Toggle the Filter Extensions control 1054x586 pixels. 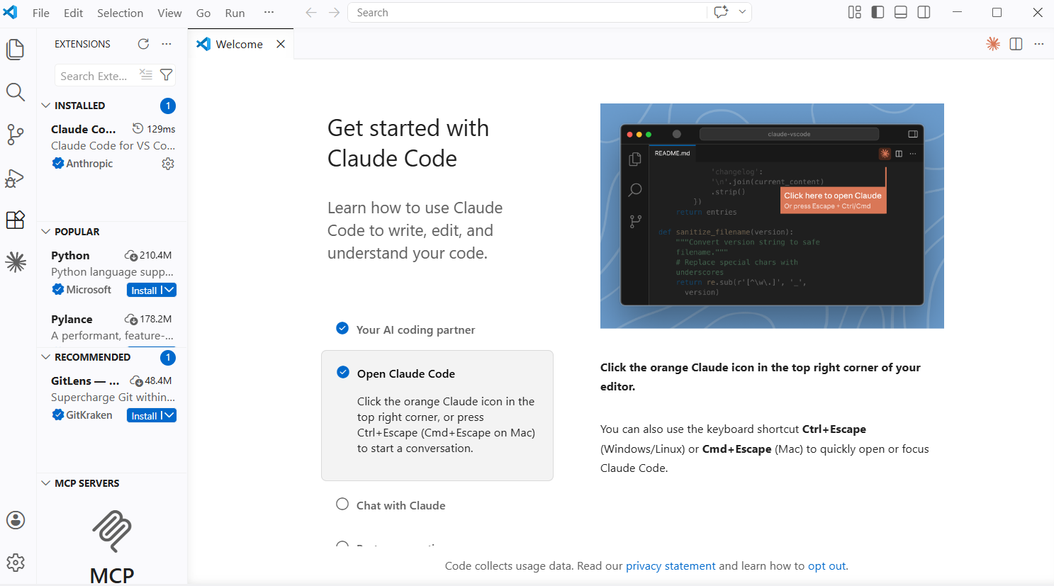(x=166, y=75)
